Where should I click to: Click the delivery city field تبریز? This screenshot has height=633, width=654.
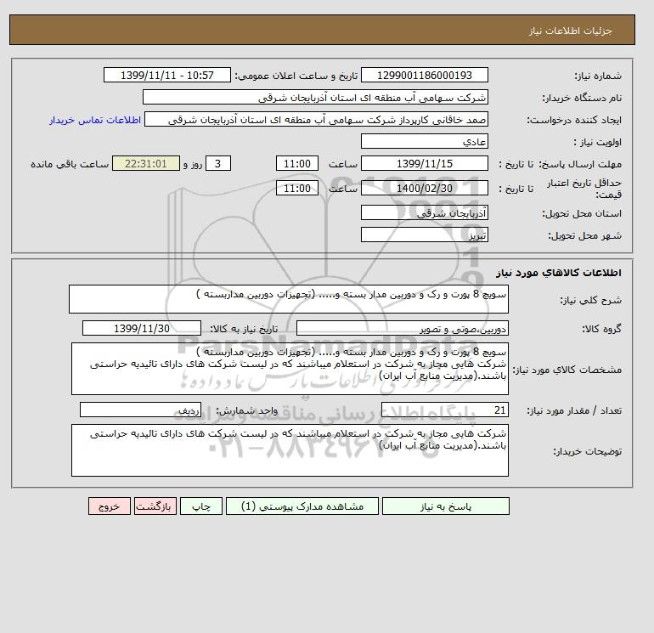[x=424, y=235]
